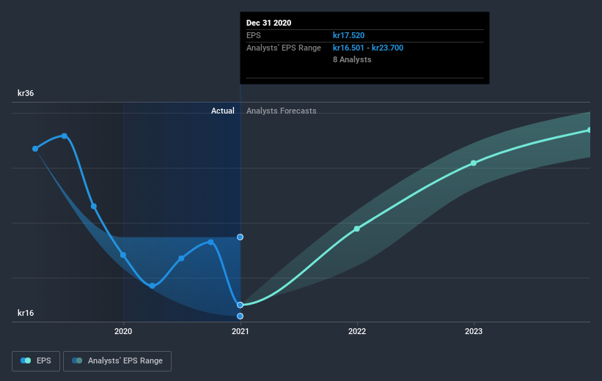This screenshot has width=602, height=381.
Task: Select the lowest EPS point in early 2020
Action: click(x=152, y=286)
